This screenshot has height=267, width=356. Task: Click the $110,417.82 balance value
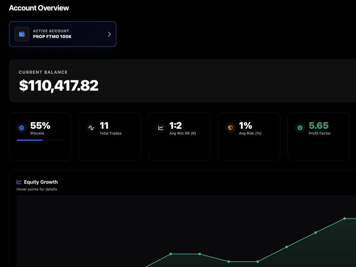click(x=59, y=85)
